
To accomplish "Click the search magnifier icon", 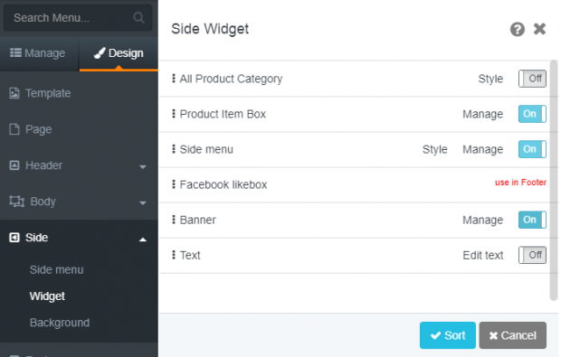I will tap(138, 17).
